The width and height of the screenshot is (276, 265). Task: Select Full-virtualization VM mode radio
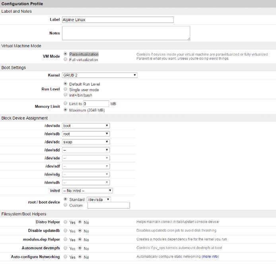pyautogui.click(x=65, y=59)
